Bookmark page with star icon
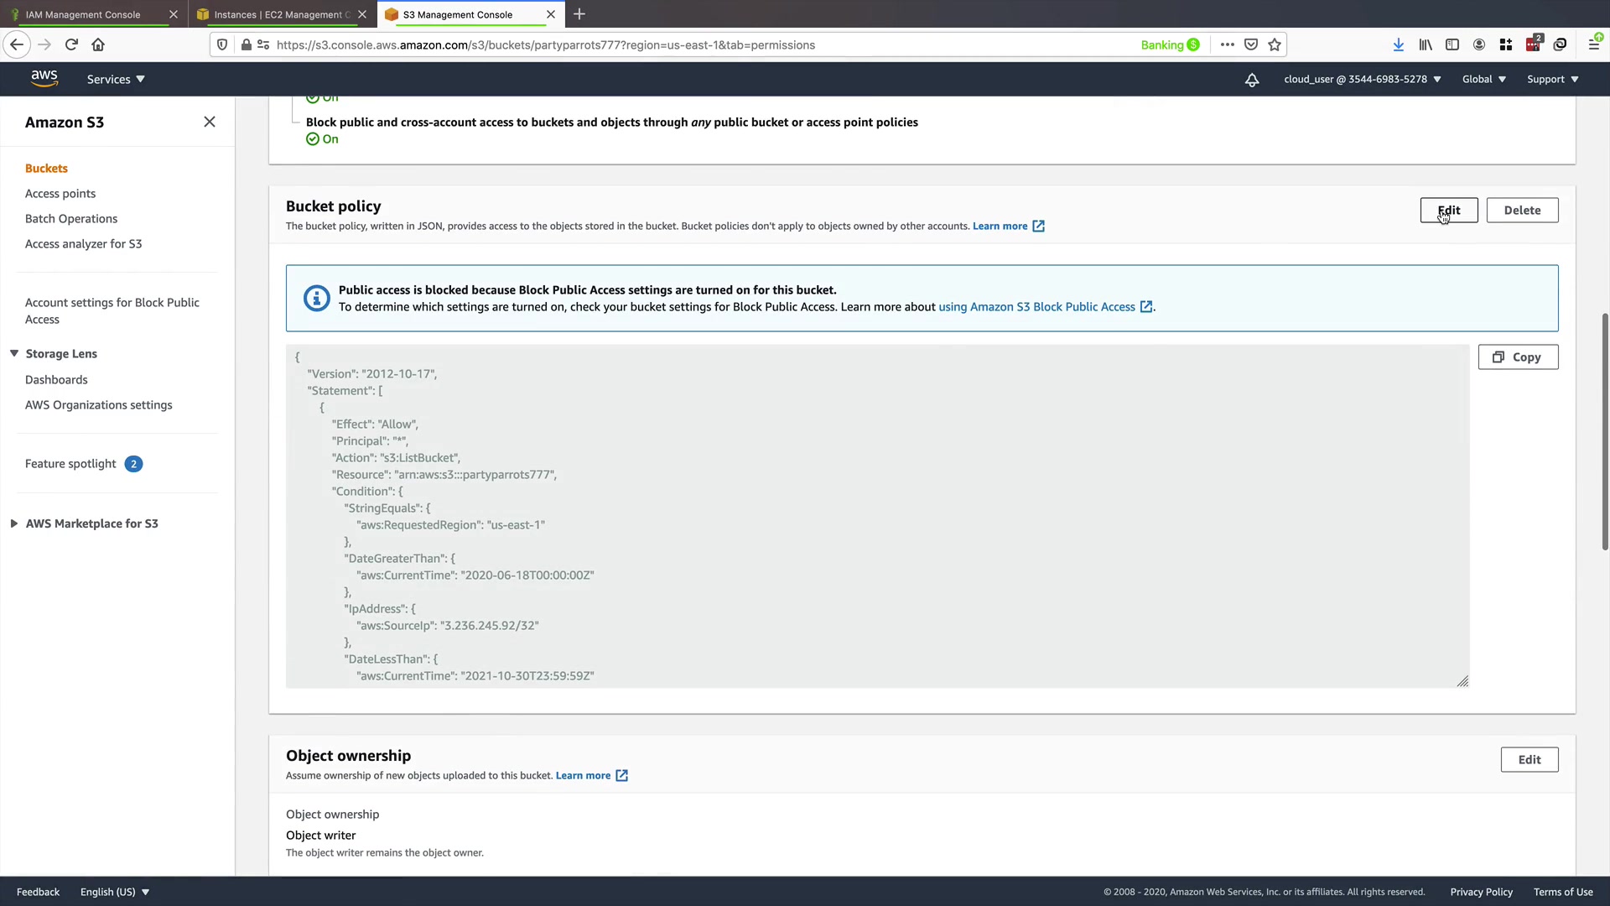Image resolution: width=1610 pixels, height=906 pixels. point(1275,44)
